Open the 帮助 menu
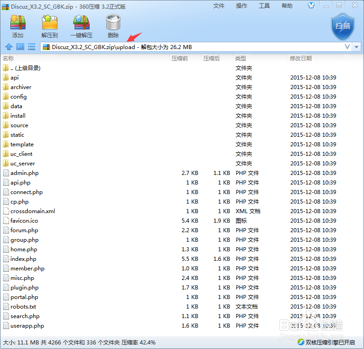Image resolution: width=364 pixels, height=349 pixels. (x=287, y=6)
